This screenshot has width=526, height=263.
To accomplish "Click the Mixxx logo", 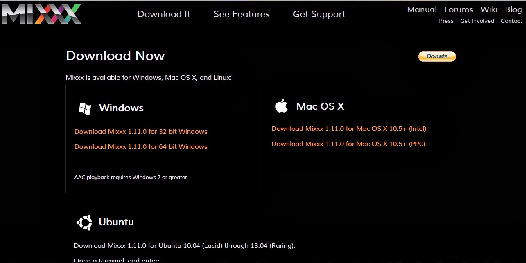I will point(41,13).
